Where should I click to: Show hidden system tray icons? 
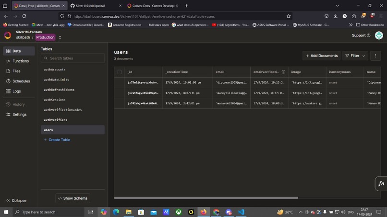pyautogui.click(x=301, y=212)
